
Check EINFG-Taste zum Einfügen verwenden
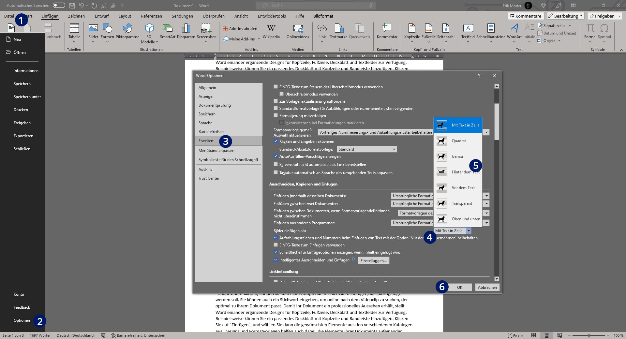(276, 245)
